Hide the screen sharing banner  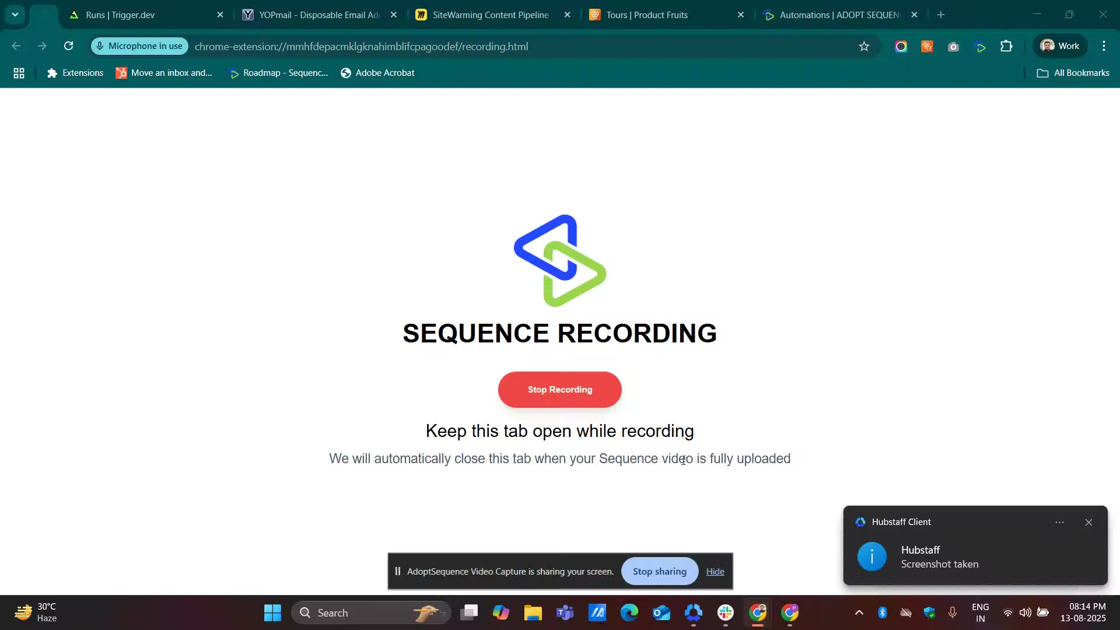(715, 571)
